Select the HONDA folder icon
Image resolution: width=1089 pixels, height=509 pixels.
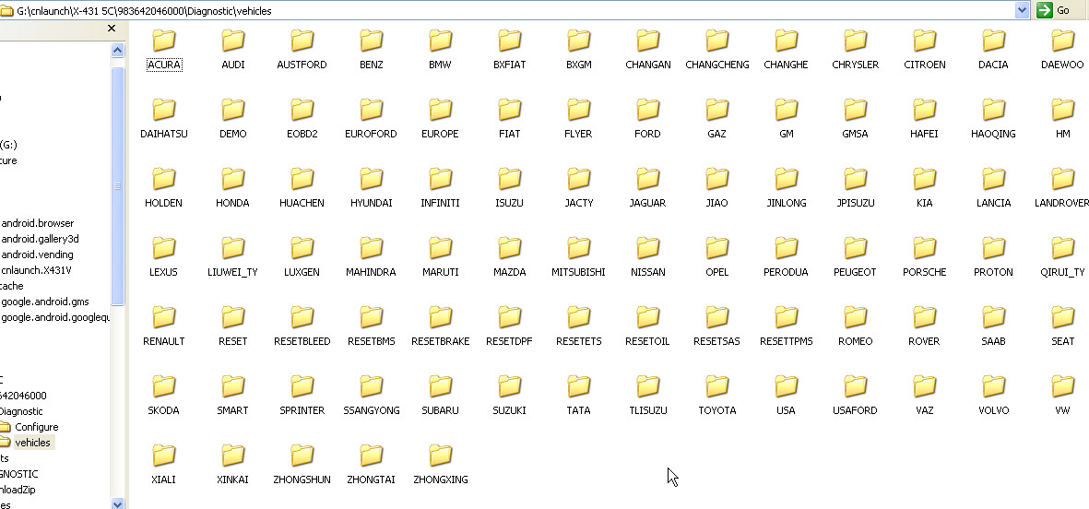pos(232,179)
